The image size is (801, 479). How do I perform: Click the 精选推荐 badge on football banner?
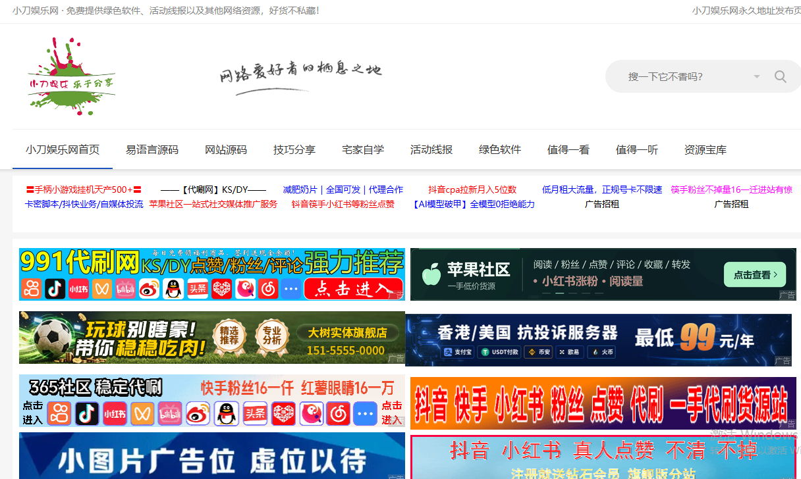[x=229, y=336]
